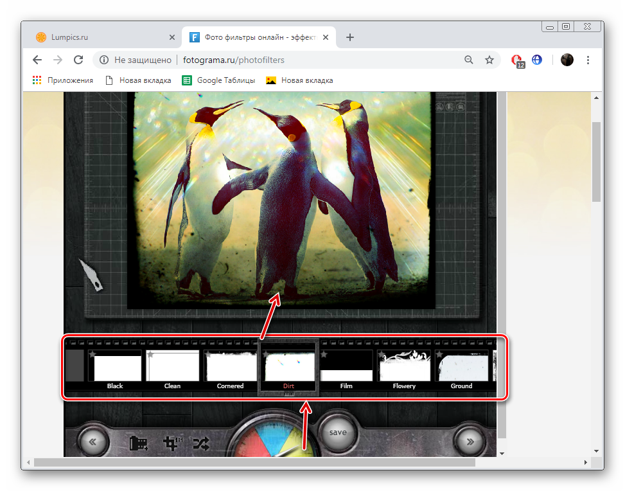Select the Фото фильтры онлайн tab

coord(259,37)
